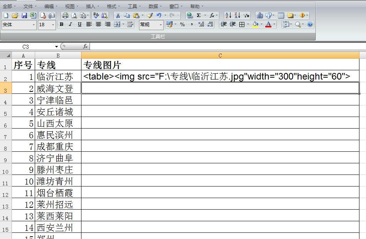
Task: Toggle italic formatting
Action: pyautogui.click(x=71, y=24)
